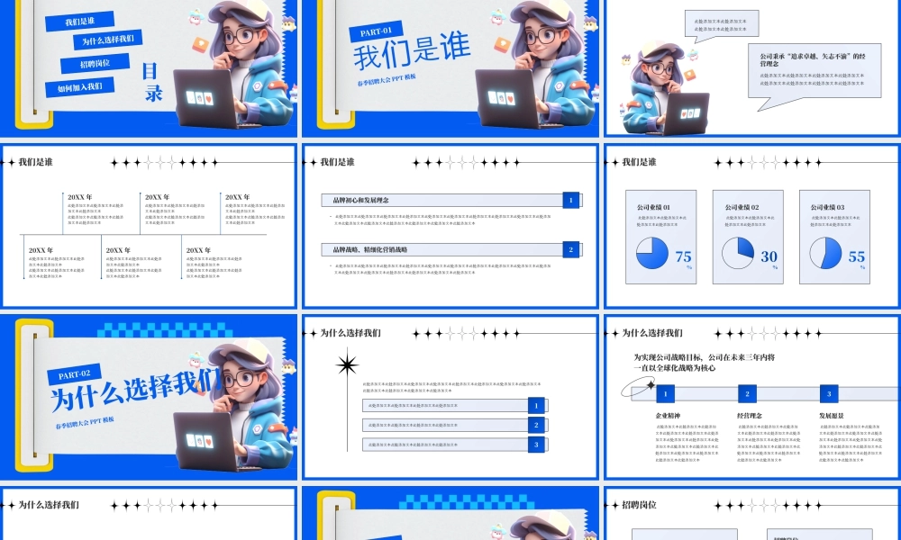This screenshot has width=901, height=540.
Task: Click the 发展愿景 heading
Action: (832, 416)
